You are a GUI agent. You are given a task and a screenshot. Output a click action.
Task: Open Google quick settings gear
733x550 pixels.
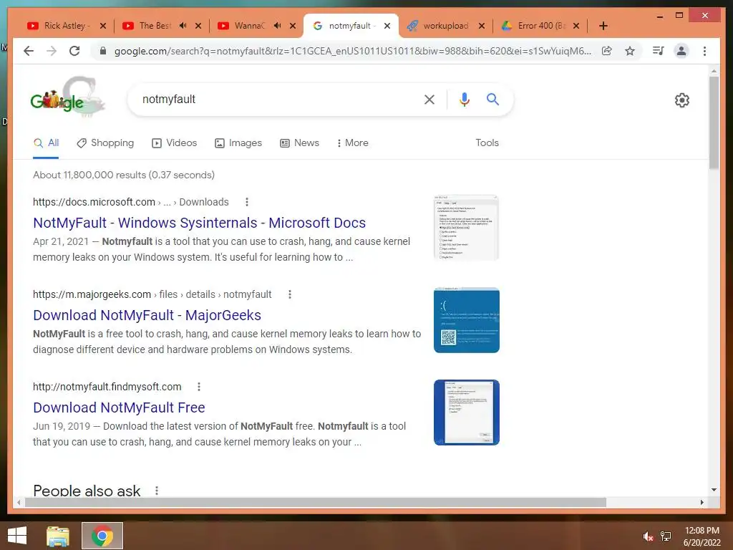(x=682, y=100)
